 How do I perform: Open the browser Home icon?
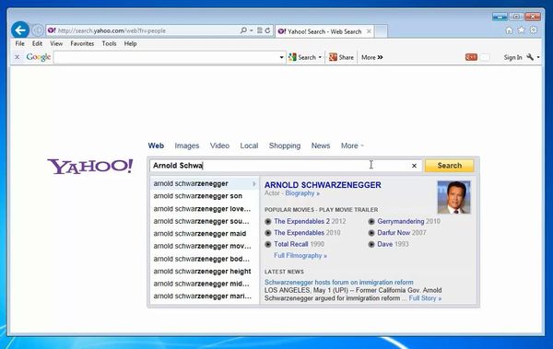click(x=509, y=30)
